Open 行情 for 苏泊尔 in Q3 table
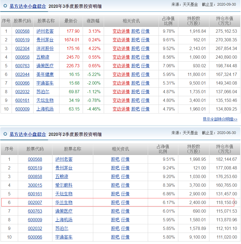 (145, 92)
